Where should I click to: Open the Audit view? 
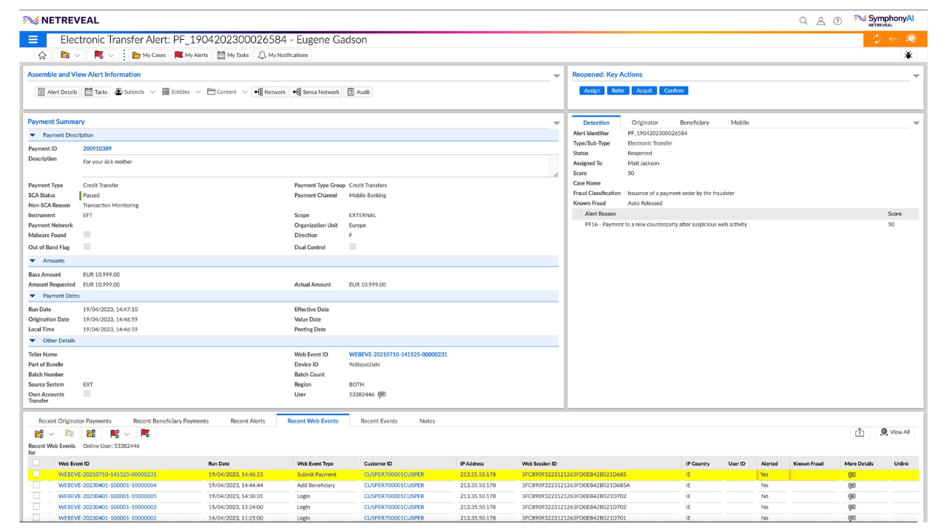pyautogui.click(x=359, y=92)
